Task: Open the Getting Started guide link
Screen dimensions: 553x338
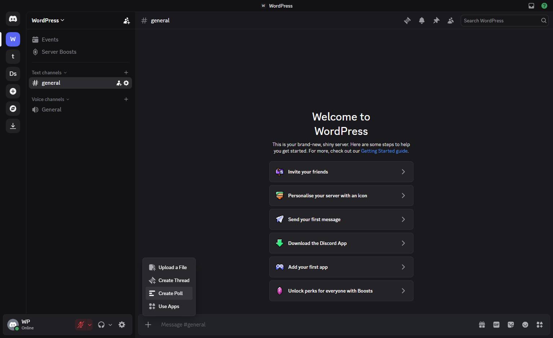Action: coord(384,151)
